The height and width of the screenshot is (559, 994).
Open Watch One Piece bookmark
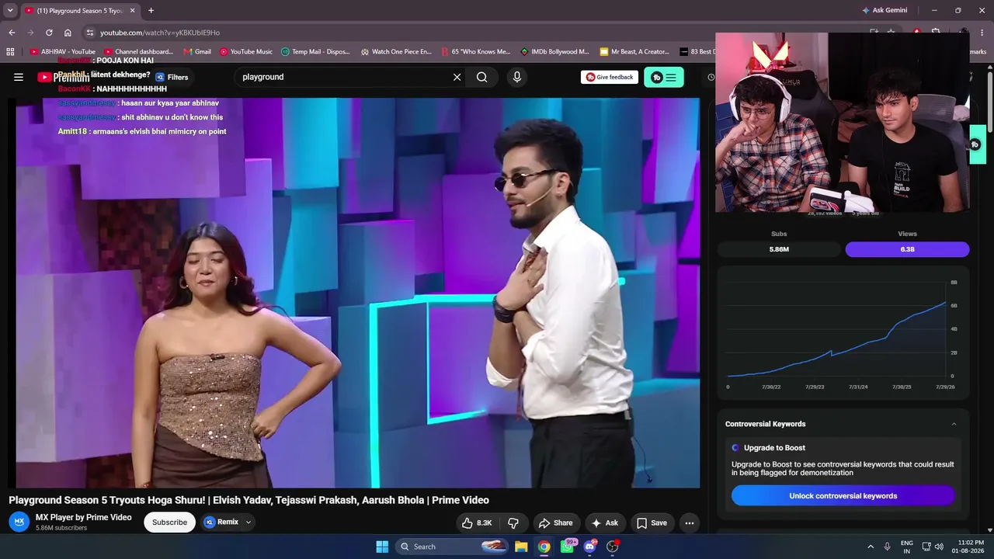[396, 52]
